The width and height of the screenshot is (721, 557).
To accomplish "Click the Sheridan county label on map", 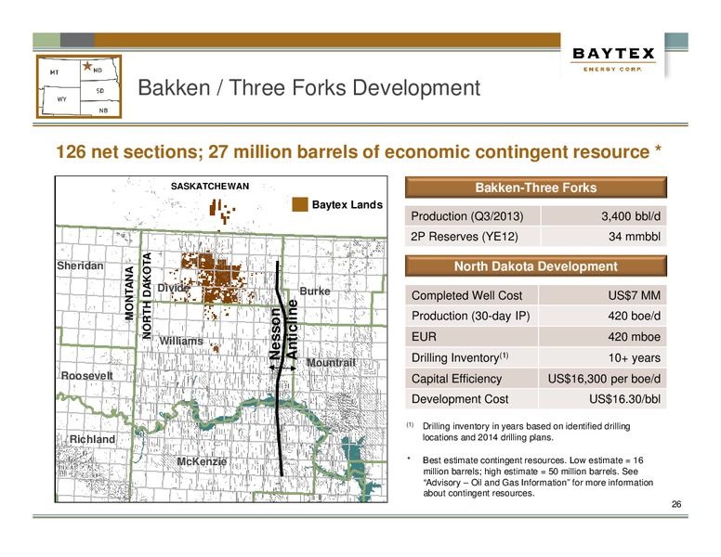I will pyautogui.click(x=80, y=266).
